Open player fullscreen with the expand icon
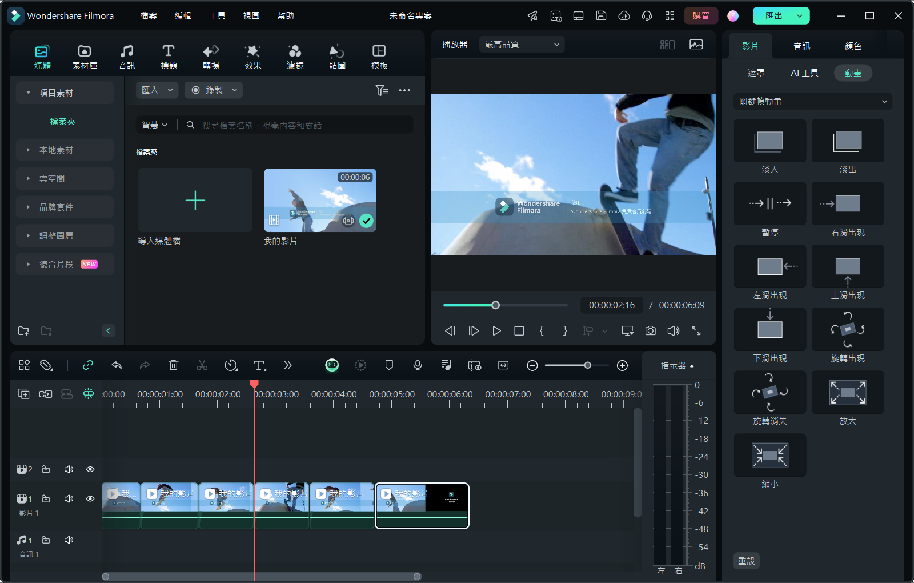 [696, 331]
